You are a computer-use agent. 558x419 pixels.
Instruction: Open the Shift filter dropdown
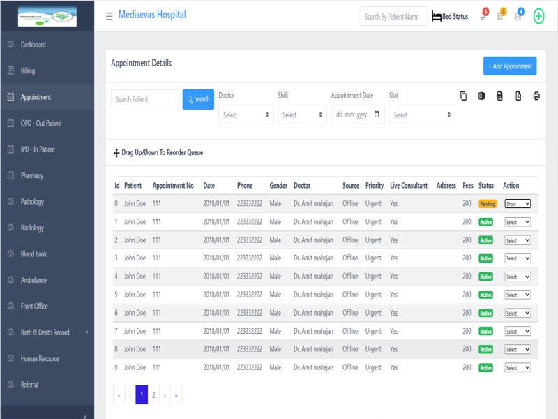click(x=302, y=115)
